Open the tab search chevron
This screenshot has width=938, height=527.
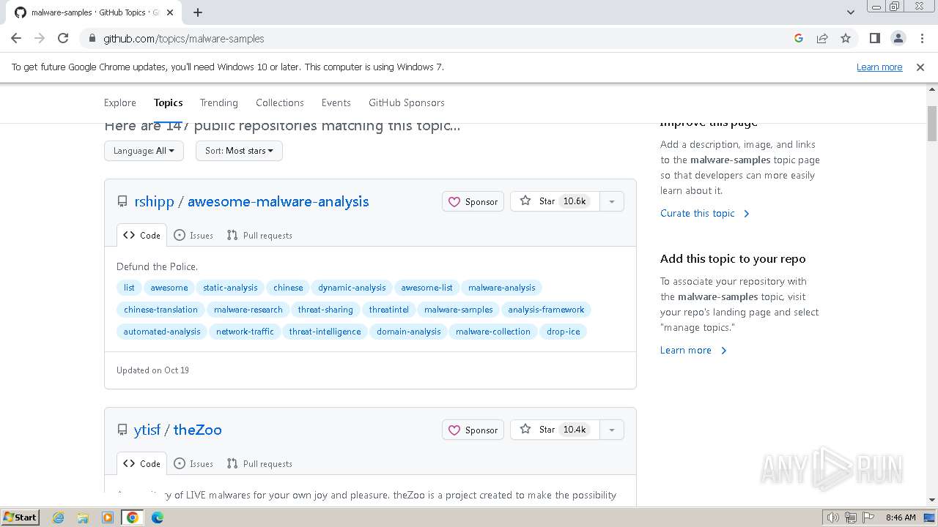click(850, 12)
